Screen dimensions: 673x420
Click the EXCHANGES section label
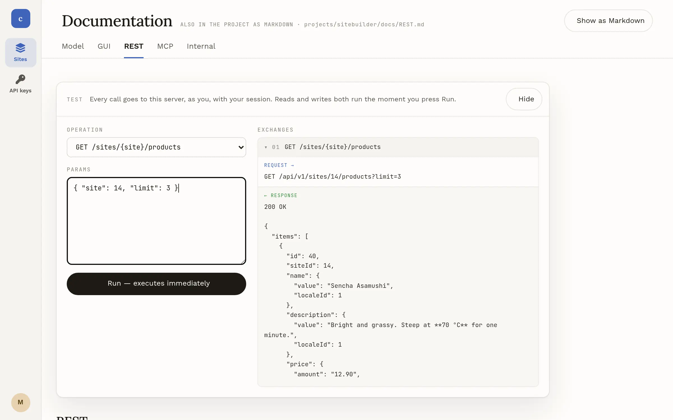(x=275, y=130)
